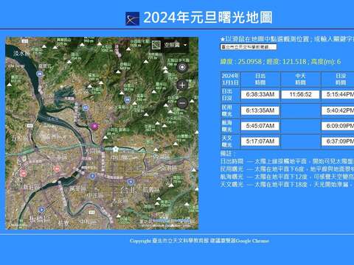Select the sunrise time 6:38:33AM field
This screenshot has height=265, width=354.
(x=260, y=94)
